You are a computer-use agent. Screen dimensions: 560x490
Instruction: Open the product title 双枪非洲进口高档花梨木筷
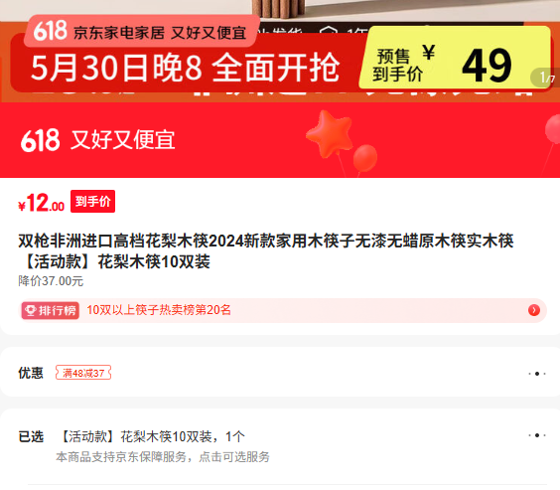pos(266,250)
